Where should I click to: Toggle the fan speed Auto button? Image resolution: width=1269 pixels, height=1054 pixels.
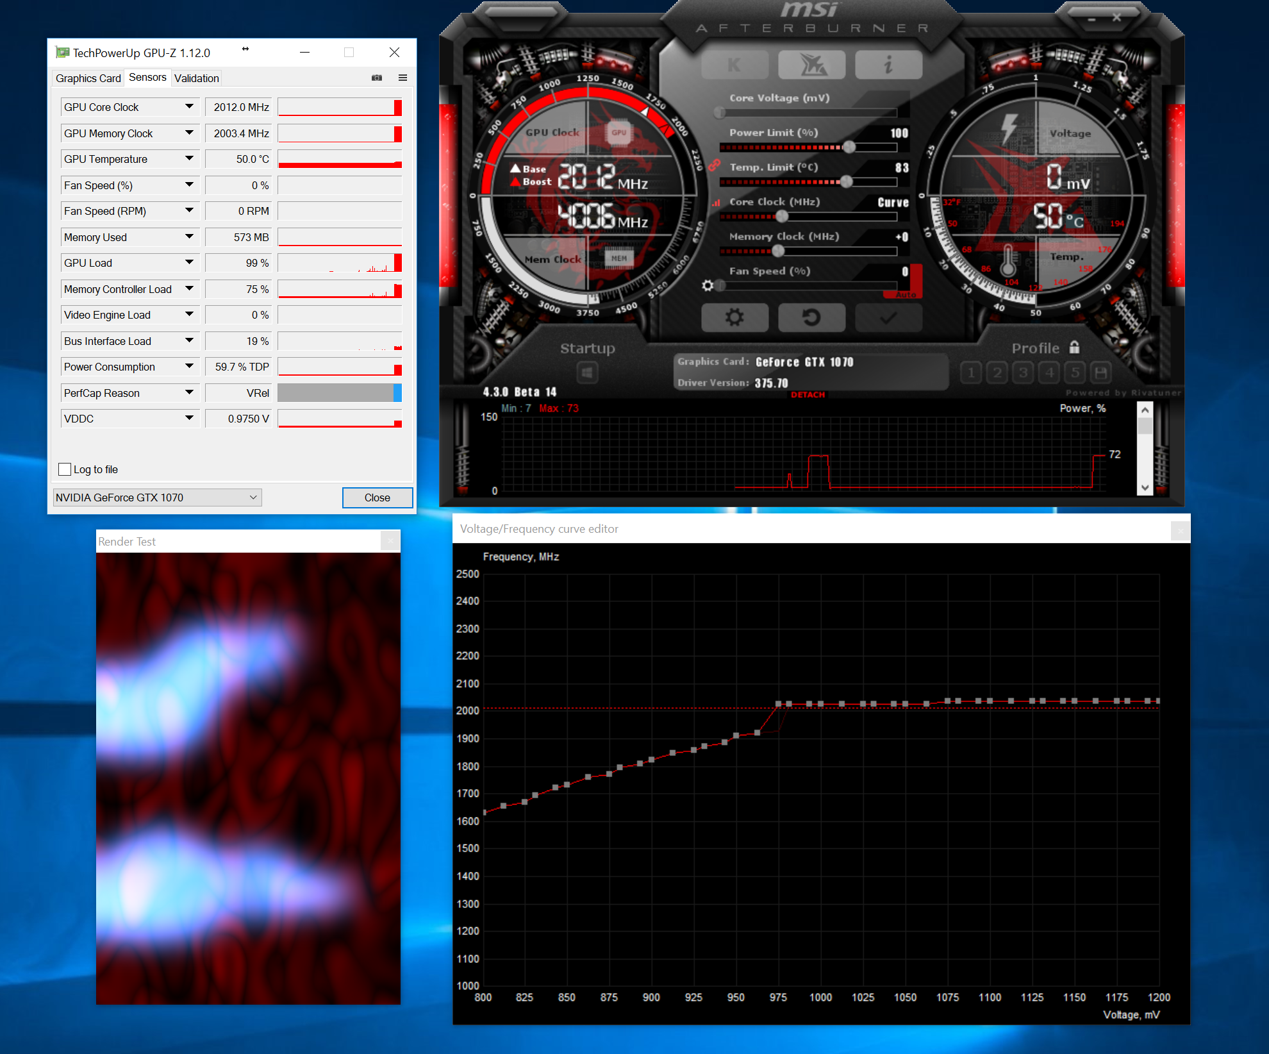pyautogui.click(x=905, y=294)
